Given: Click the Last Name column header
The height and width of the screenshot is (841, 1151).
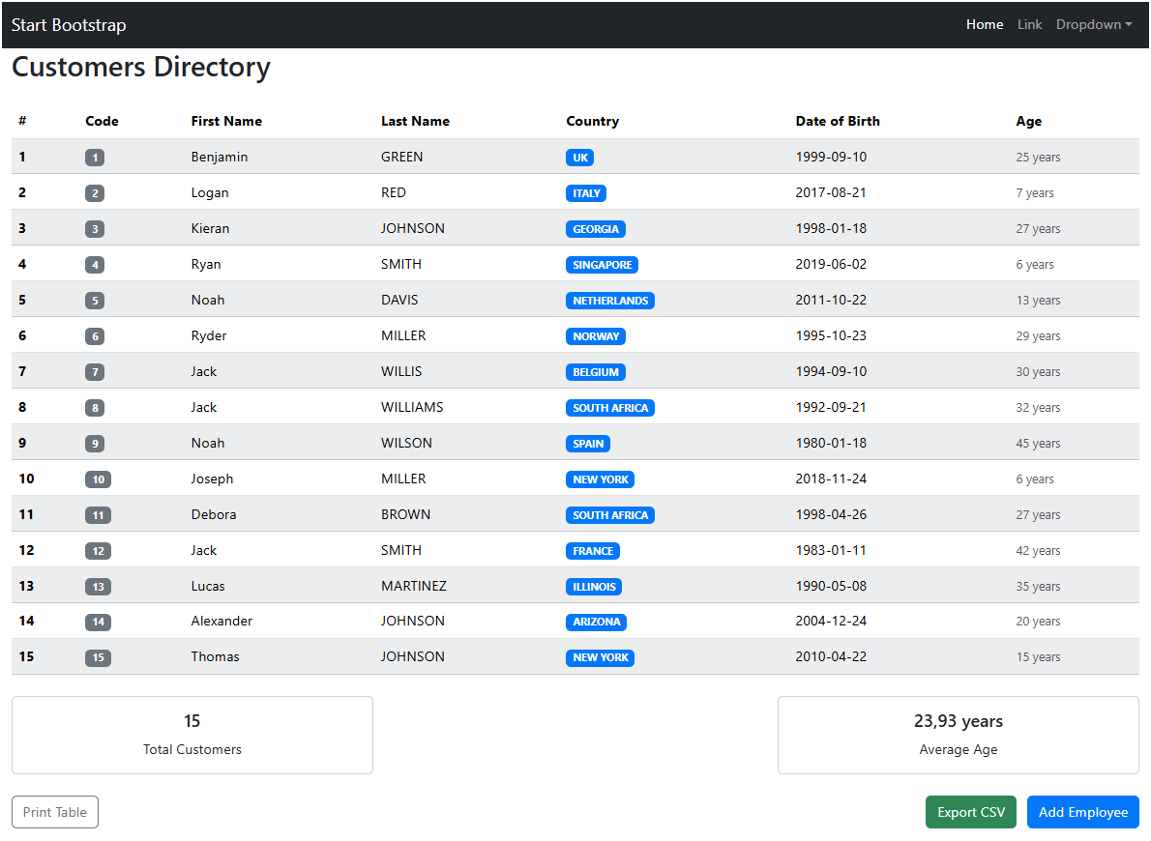Looking at the screenshot, I should coord(415,121).
